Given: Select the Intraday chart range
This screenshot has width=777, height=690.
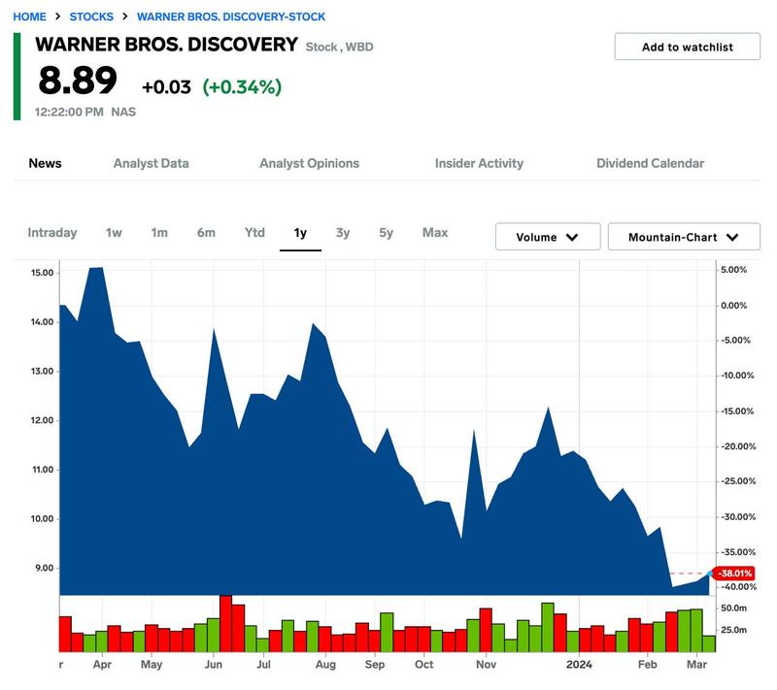Looking at the screenshot, I should click(x=52, y=233).
